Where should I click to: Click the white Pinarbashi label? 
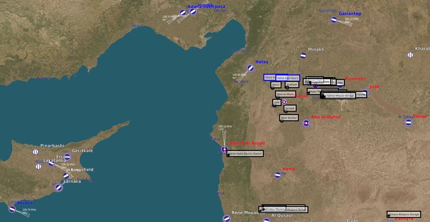pyautogui.click(x=52, y=146)
